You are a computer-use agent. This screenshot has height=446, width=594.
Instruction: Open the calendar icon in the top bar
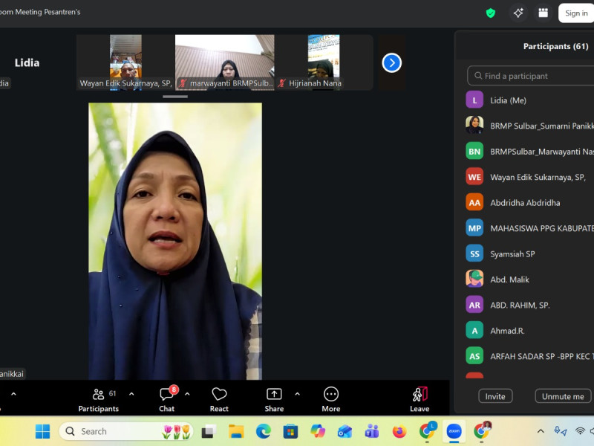coord(544,13)
